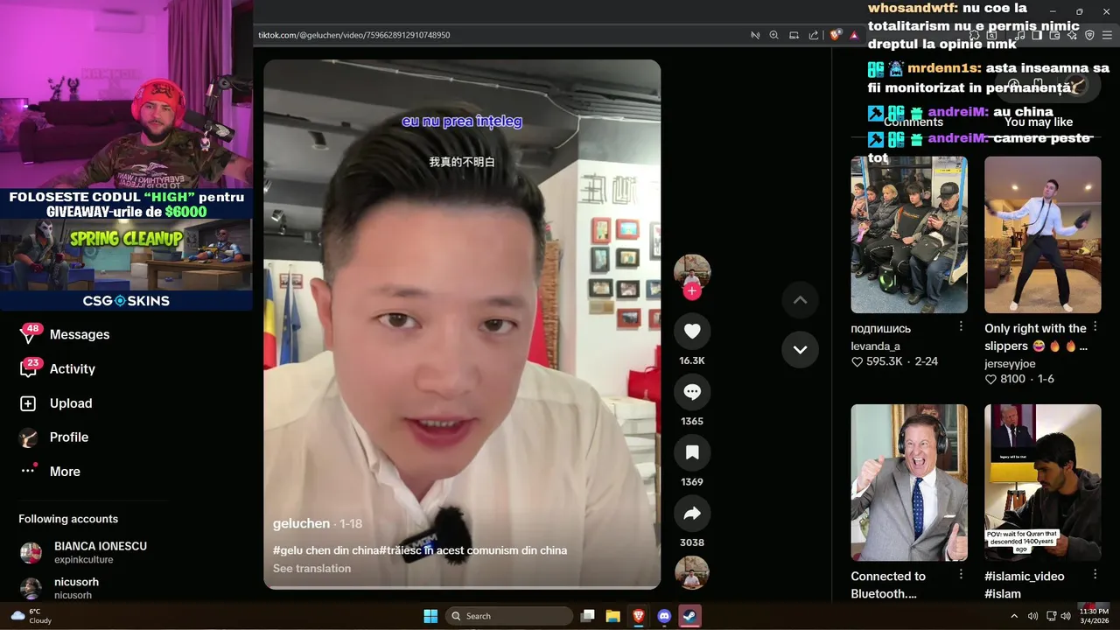Go to the next video with down arrow
This screenshot has height=630, width=1120.
(800, 349)
